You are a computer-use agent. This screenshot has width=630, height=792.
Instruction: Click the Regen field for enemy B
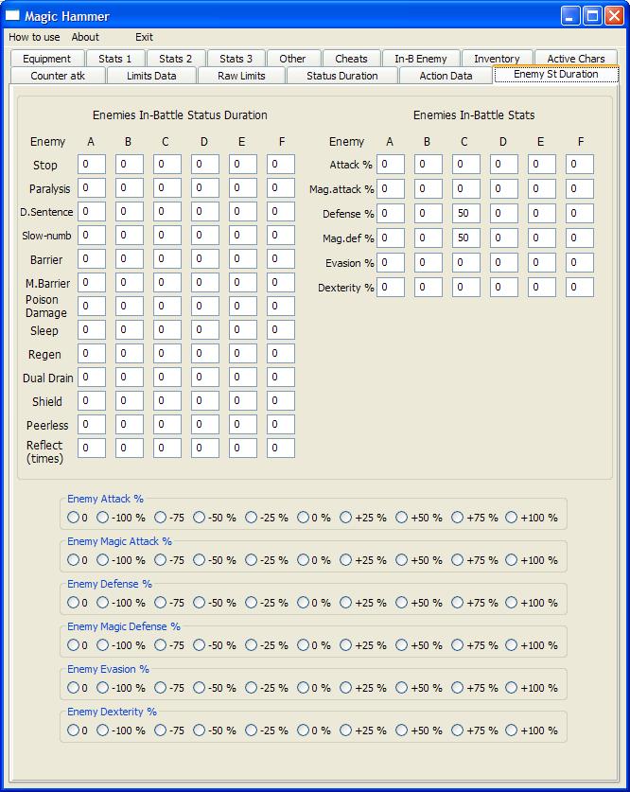coord(130,354)
